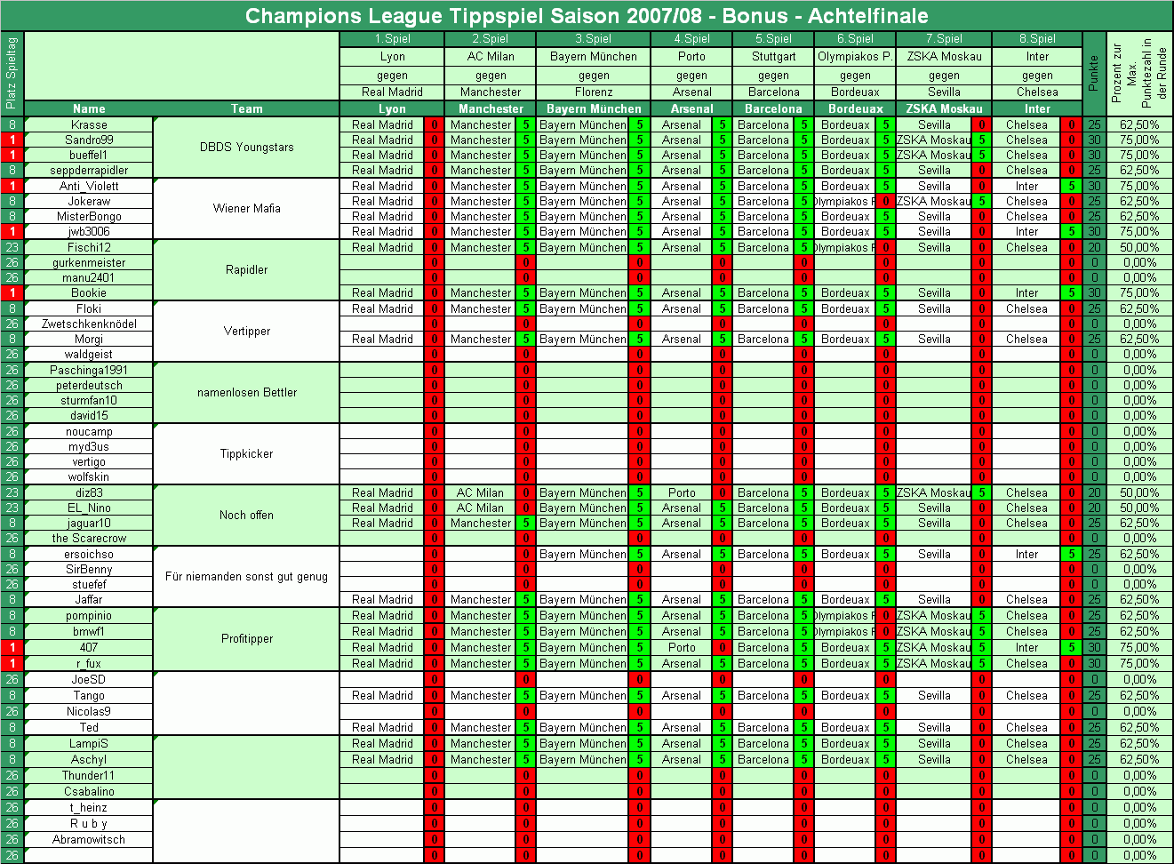This screenshot has height=864, width=1174.
Task: Click AC Milan tip in EL_Nino's row
Action: pyautogui.click(x=480, y=508)
